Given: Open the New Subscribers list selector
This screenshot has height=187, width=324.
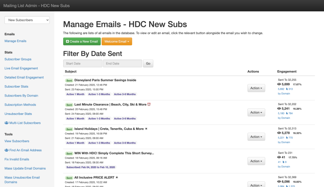Looking at the screenshot, I should tap(27, 20).
